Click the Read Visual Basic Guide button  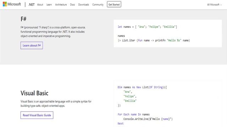tap(37, 115)
